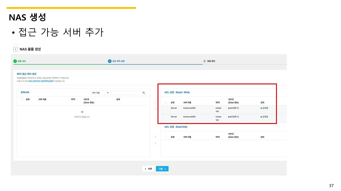Click 운영중 status in korea-web03 row
Image resolution: width=341 pixels, height=191 pixels.
(x=266, y=108)
